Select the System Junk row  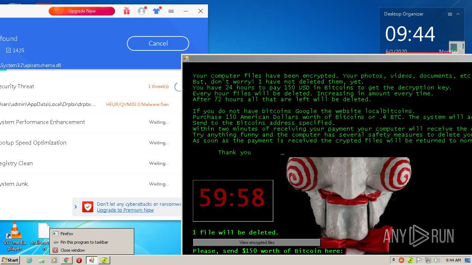tap(90, 184)
